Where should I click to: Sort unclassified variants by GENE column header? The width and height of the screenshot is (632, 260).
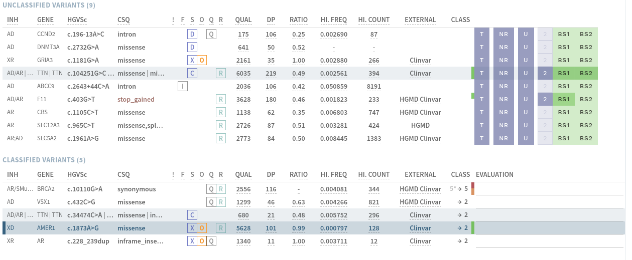pos(45,20)
